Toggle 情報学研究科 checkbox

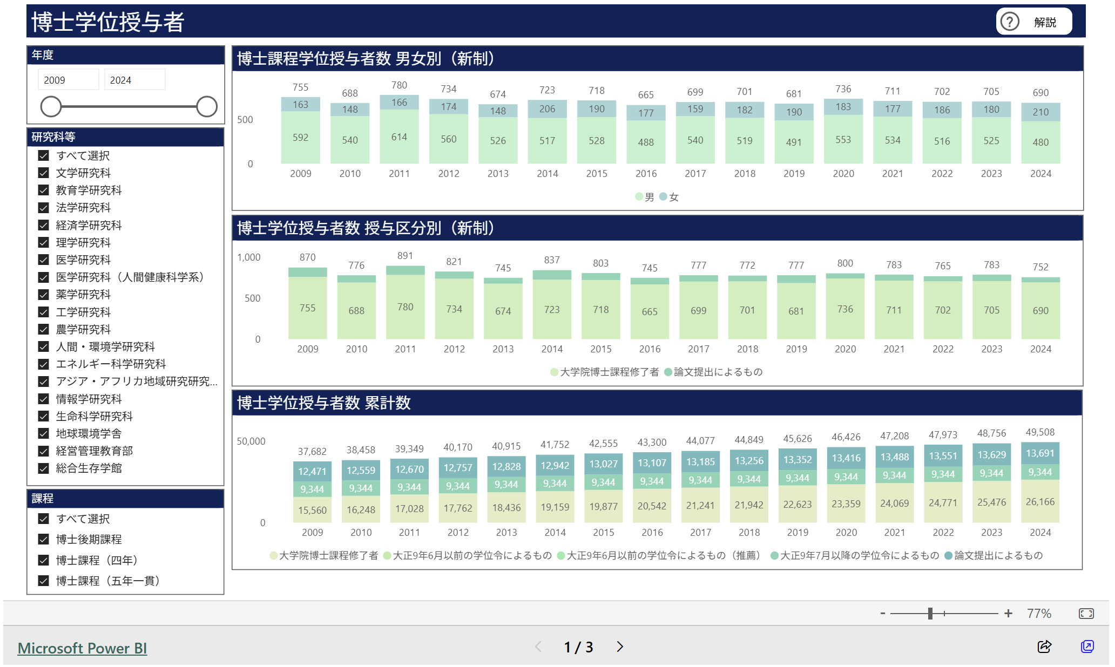click(44, 399)
